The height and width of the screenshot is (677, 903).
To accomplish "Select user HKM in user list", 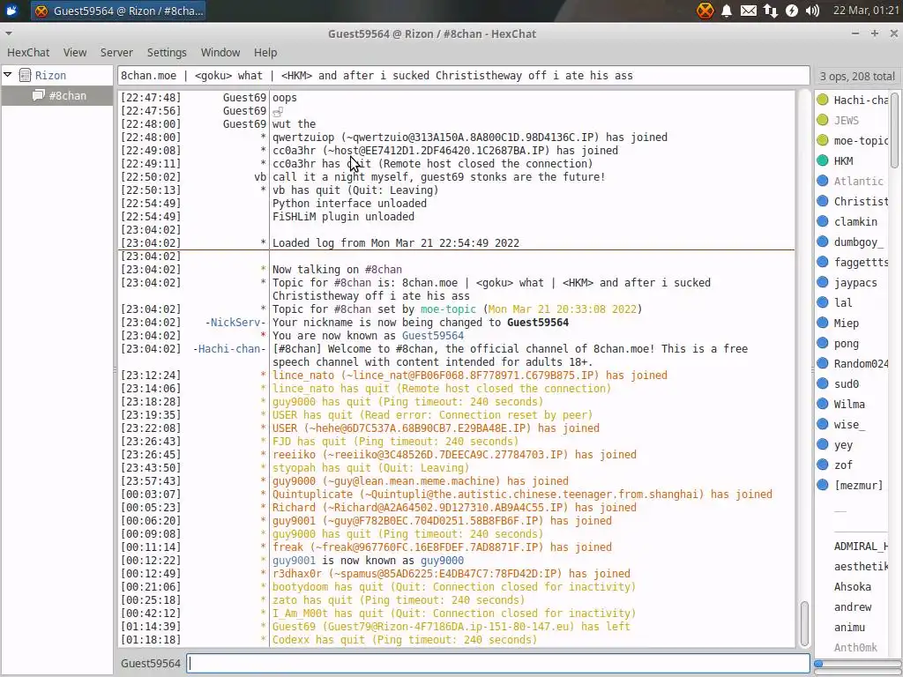I will coord(843,160).
